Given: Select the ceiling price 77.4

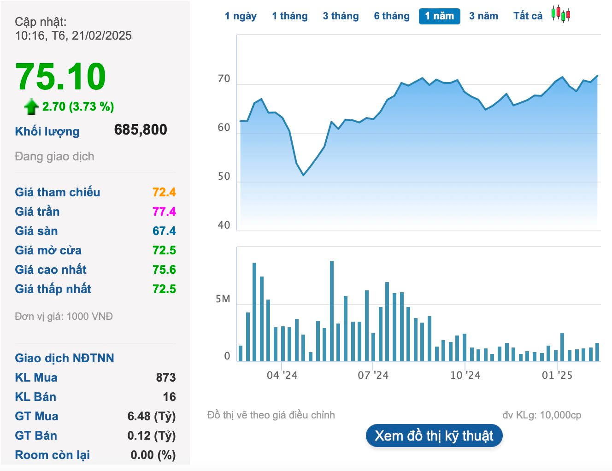Looking at the screenshot, I should 164,212.
